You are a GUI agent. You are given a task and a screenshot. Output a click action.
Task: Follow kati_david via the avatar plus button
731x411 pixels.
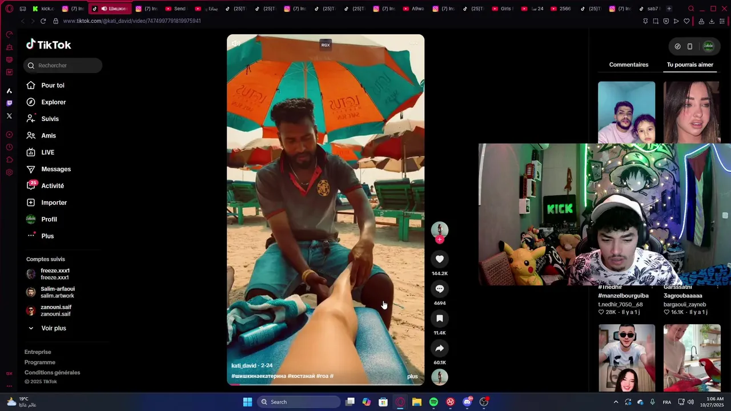(439, 240)
